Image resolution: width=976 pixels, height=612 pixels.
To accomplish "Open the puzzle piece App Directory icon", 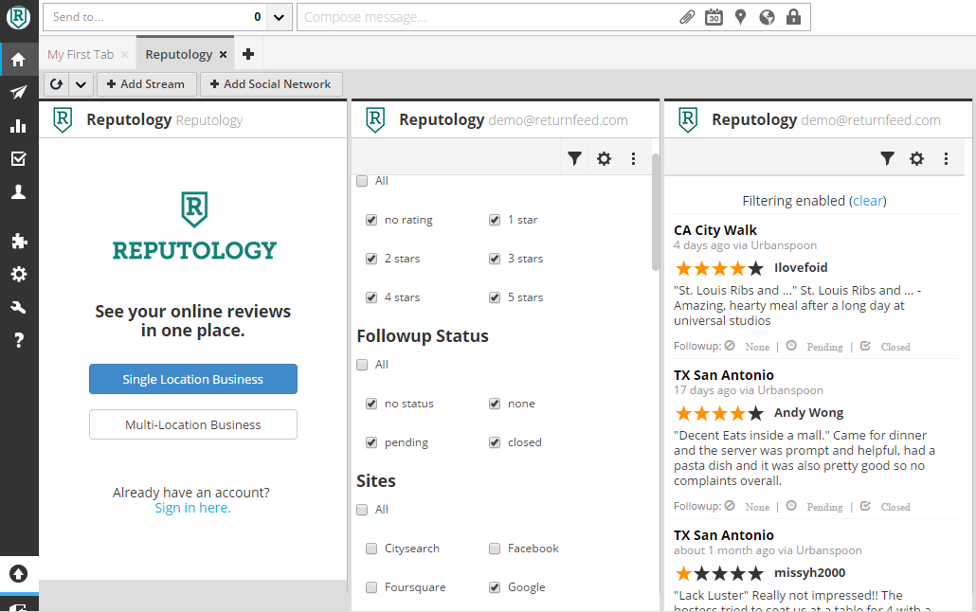I will [x=18, y=241].
